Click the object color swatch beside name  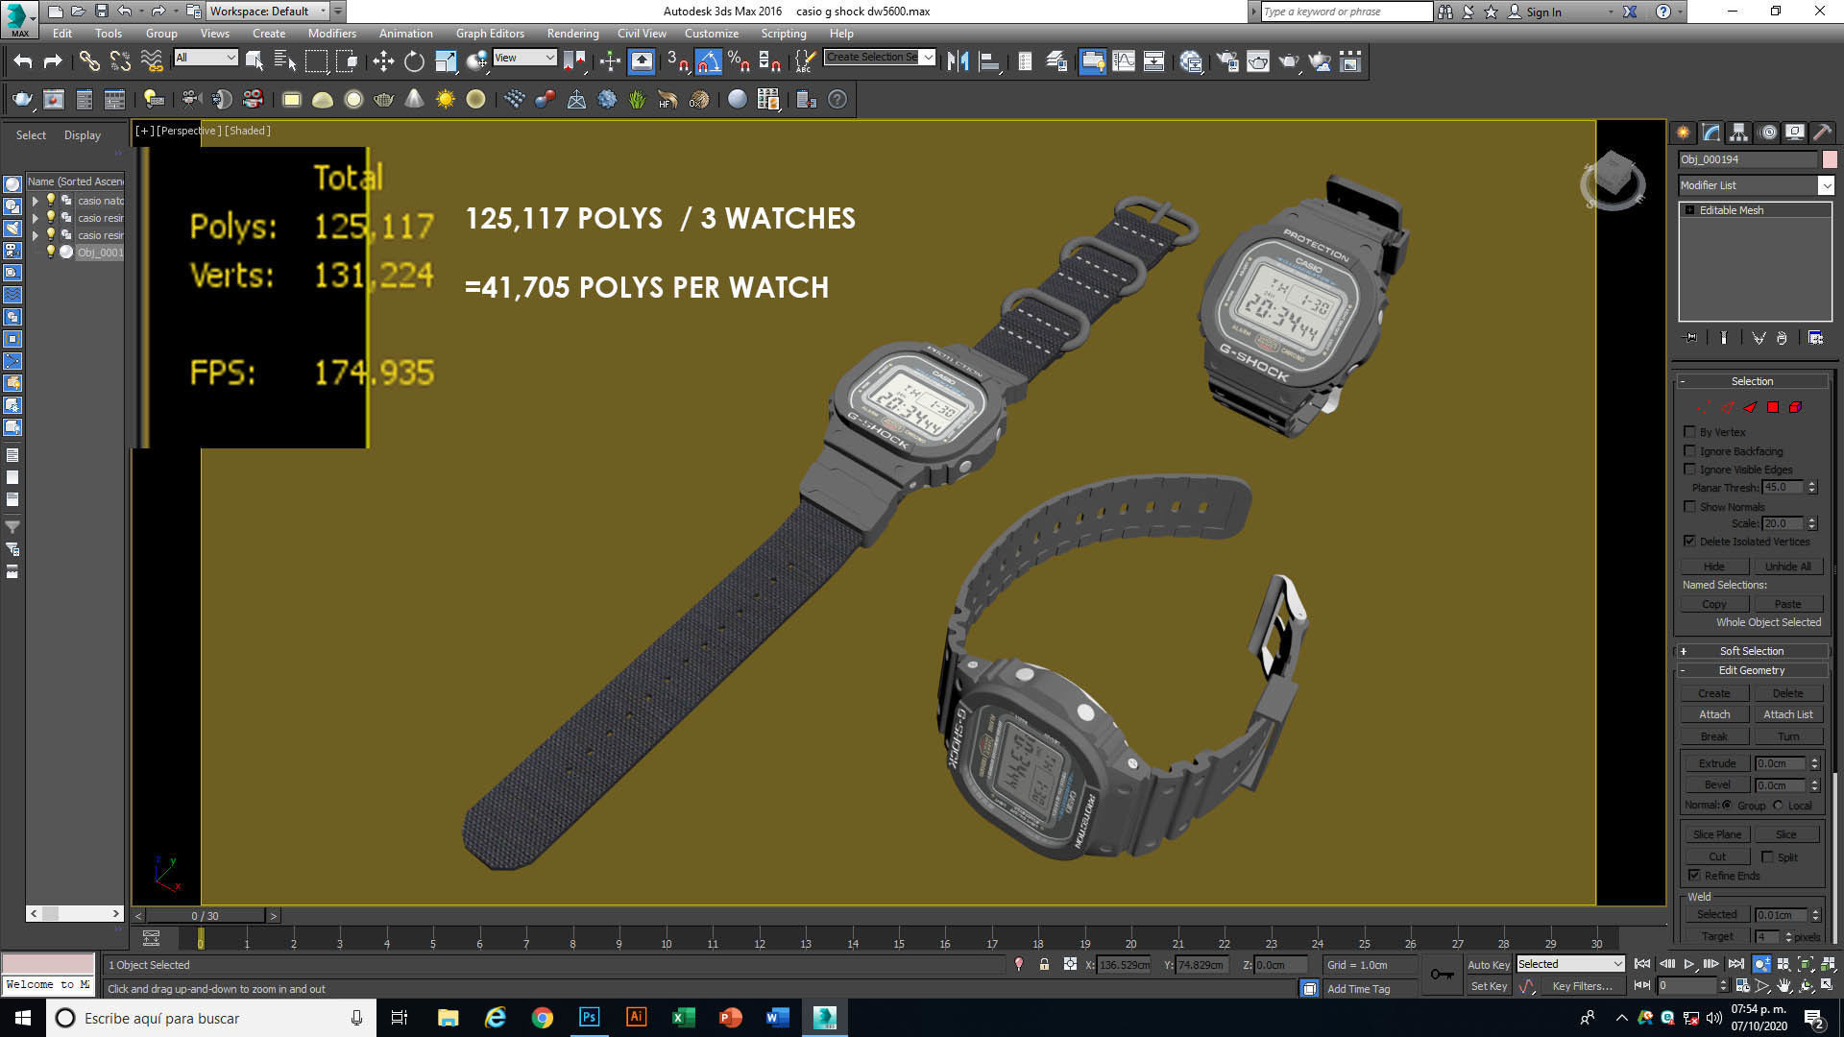(1830, 159)
